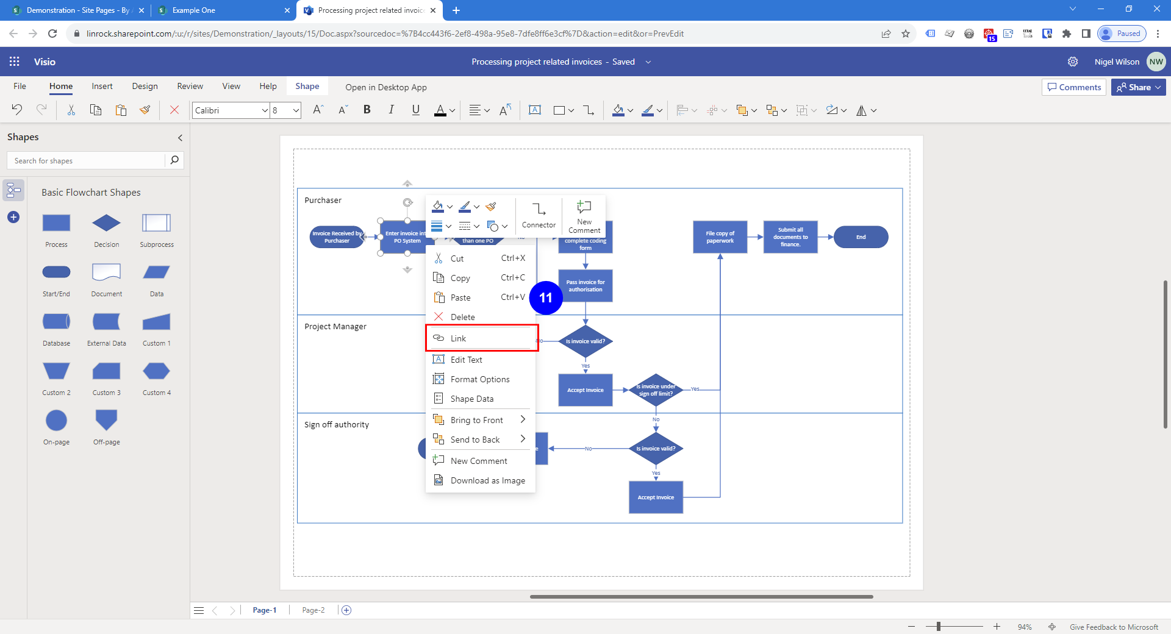Toggle Bold text formatting
Image resolution: width=1171 pixels, height=634 pixels.
tap(367, 110)
